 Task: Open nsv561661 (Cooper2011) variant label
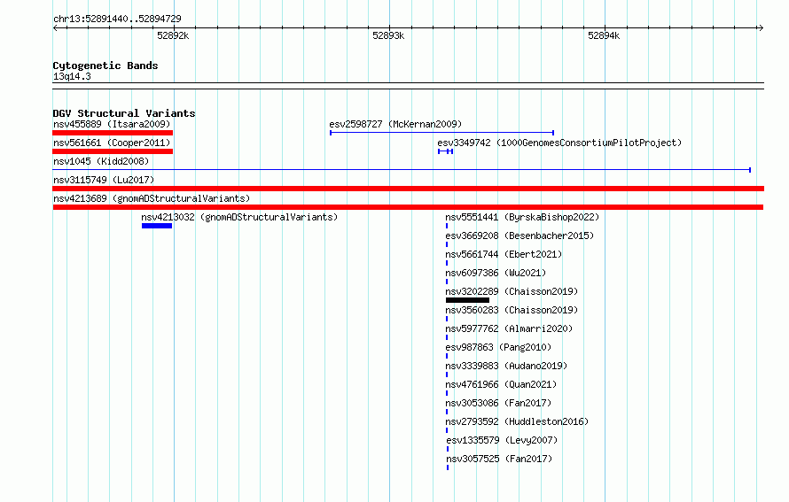[112, 143]
